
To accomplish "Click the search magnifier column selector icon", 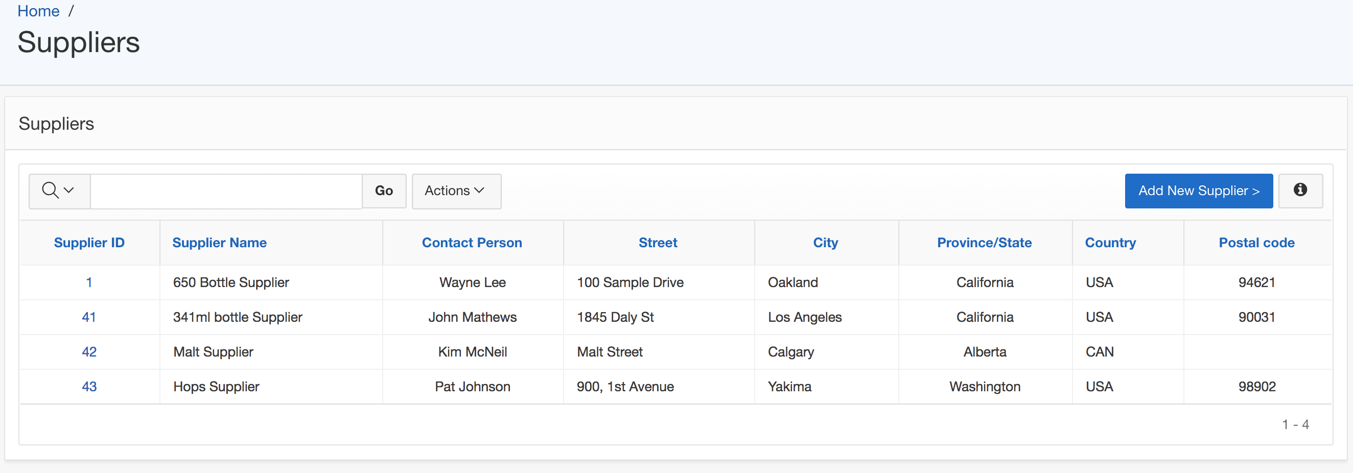I will (x=58, y=191).
